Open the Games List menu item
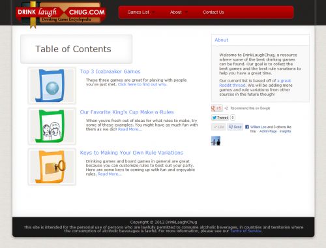 [138, 12]
